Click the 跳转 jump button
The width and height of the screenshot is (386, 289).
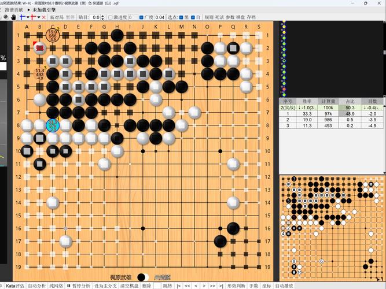pyautogui.click(x=167, y=286)
